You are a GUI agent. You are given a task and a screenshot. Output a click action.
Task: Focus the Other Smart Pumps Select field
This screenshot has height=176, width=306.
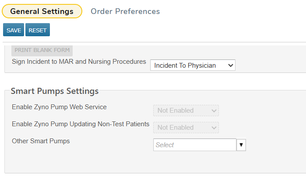[195, 145]
